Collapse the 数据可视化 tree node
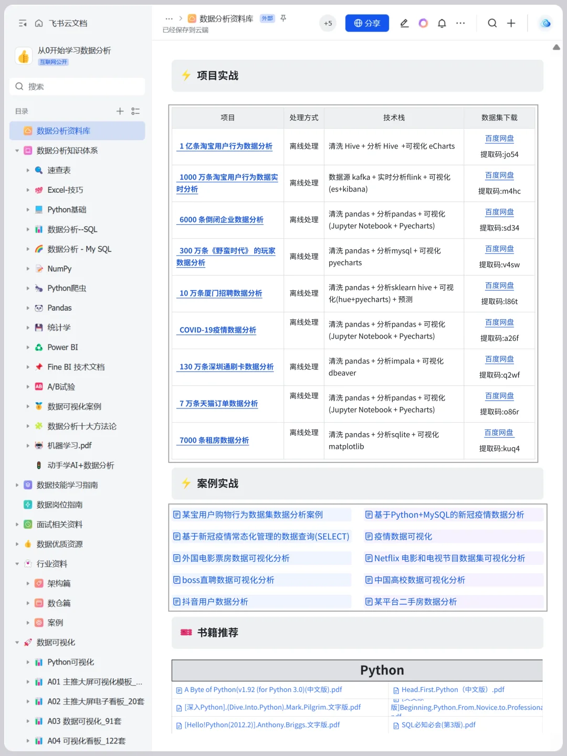 [17, 643]
